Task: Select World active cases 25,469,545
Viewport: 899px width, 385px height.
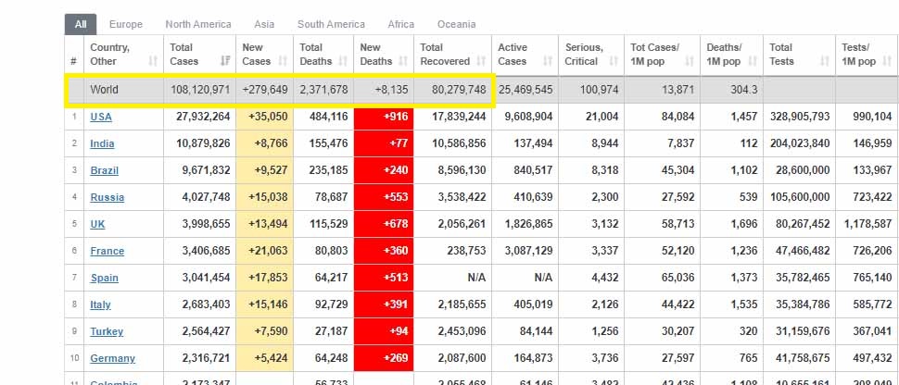Action: coord(525,90)
